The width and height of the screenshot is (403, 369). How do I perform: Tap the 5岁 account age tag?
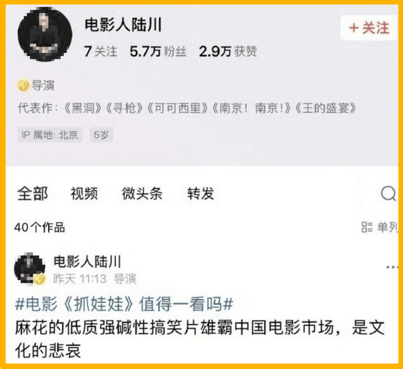pos(101,135)
